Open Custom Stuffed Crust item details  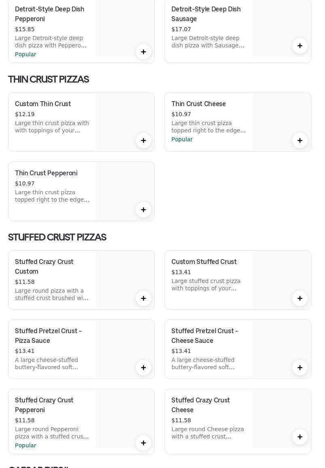tap(204, 262)
